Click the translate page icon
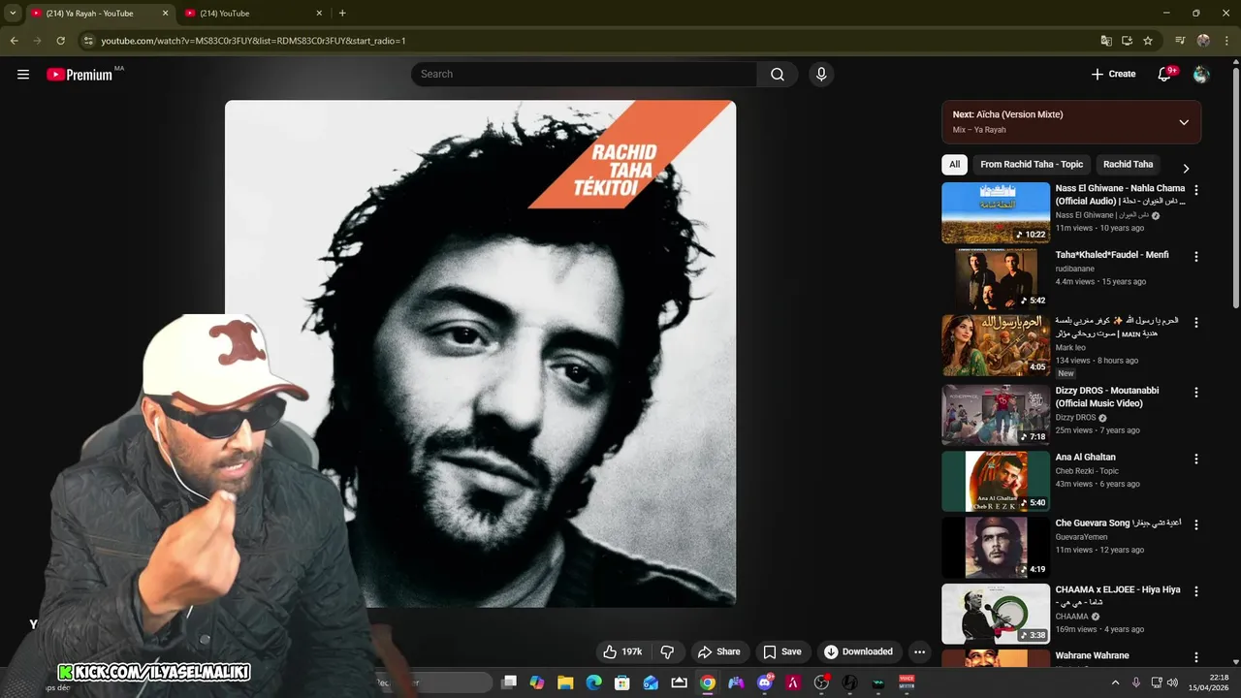 [1106, 41]
